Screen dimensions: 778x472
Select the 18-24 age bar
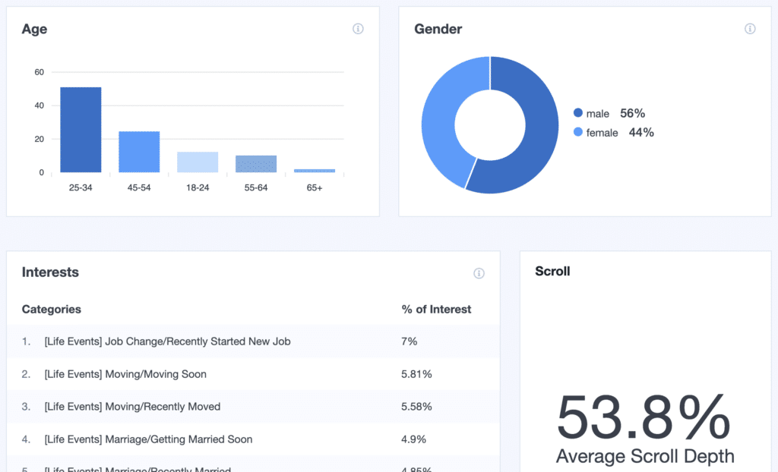pyautogui.click(x=198, y=162)
